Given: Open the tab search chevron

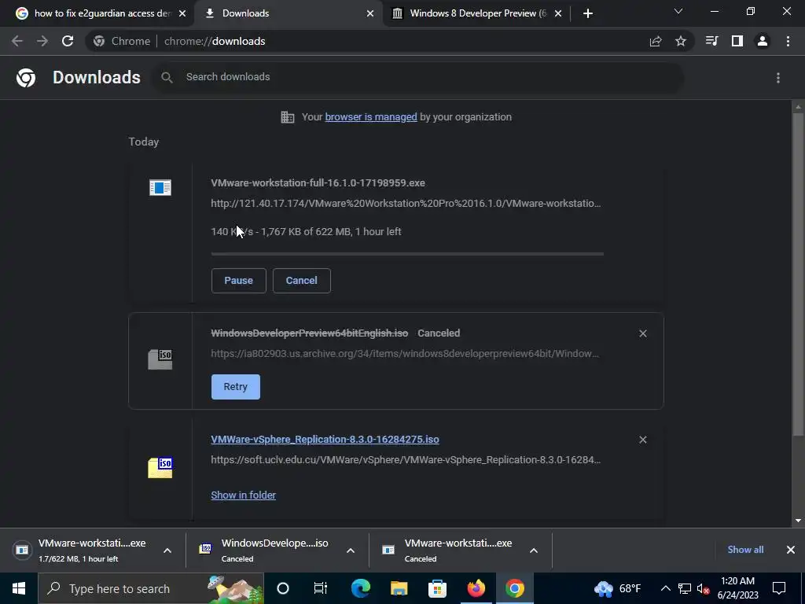Looking at the screenshot, I should (678, 11).
